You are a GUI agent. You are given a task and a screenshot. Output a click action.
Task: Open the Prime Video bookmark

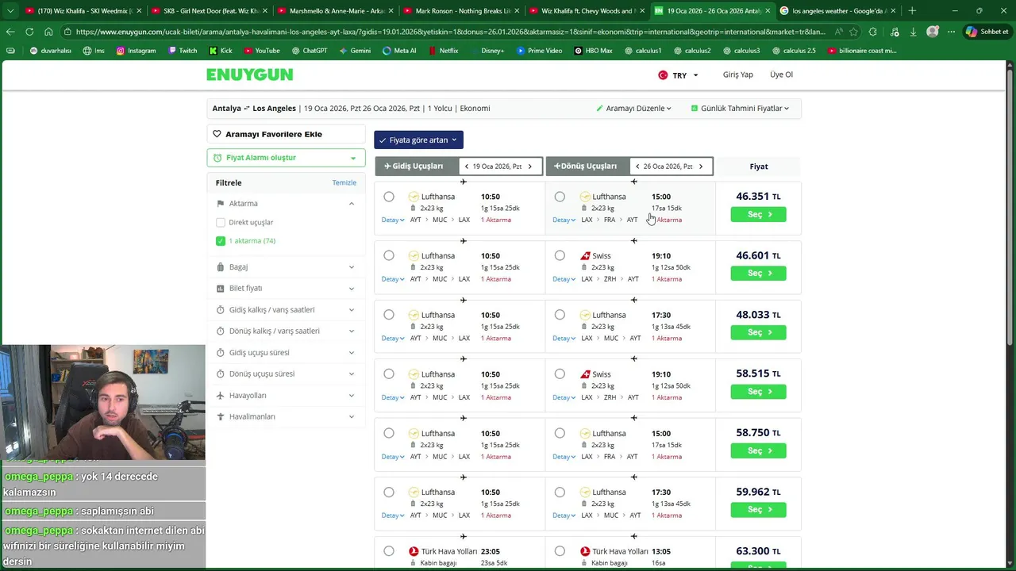(x=538, y=51)
